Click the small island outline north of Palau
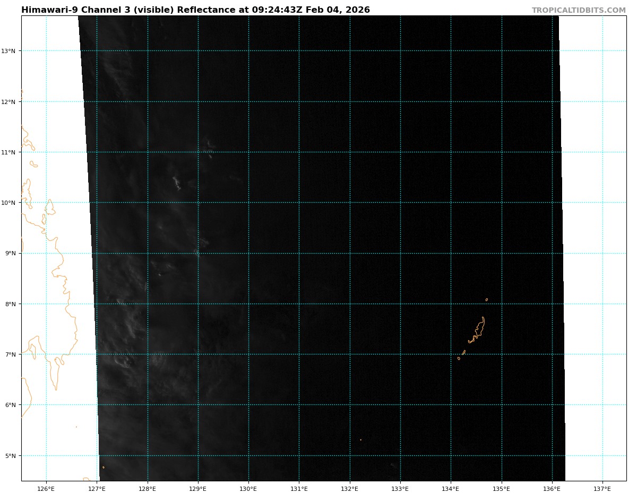 tap(486, 299)
